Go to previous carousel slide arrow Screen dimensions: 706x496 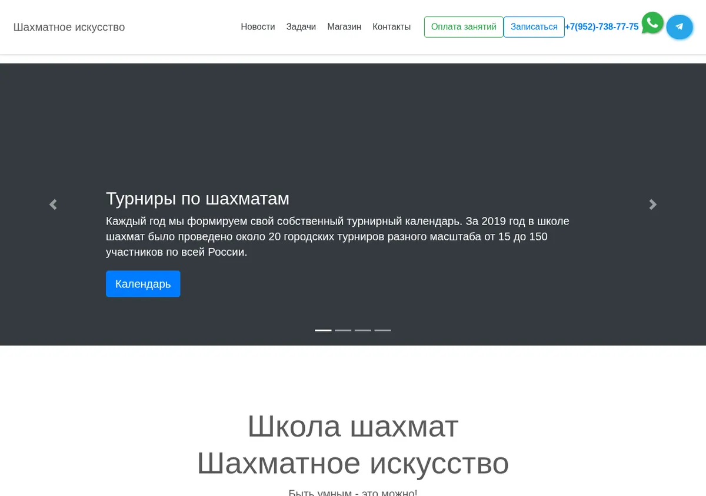(x=53, y=205)
